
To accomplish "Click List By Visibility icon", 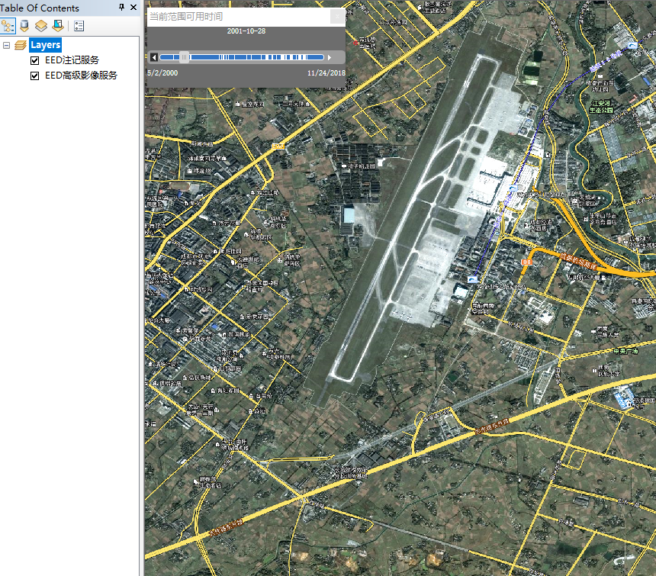I will (41, 26).
